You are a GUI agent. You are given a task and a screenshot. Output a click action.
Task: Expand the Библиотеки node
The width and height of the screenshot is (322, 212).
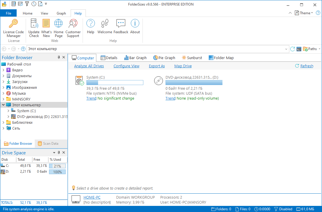(3, 123)
